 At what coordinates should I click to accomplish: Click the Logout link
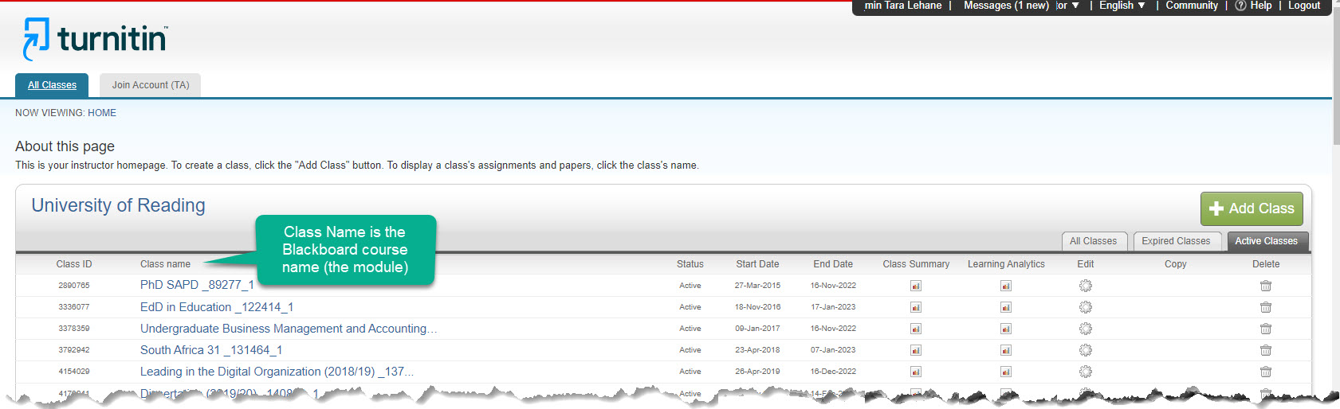tap(1304, 6)
